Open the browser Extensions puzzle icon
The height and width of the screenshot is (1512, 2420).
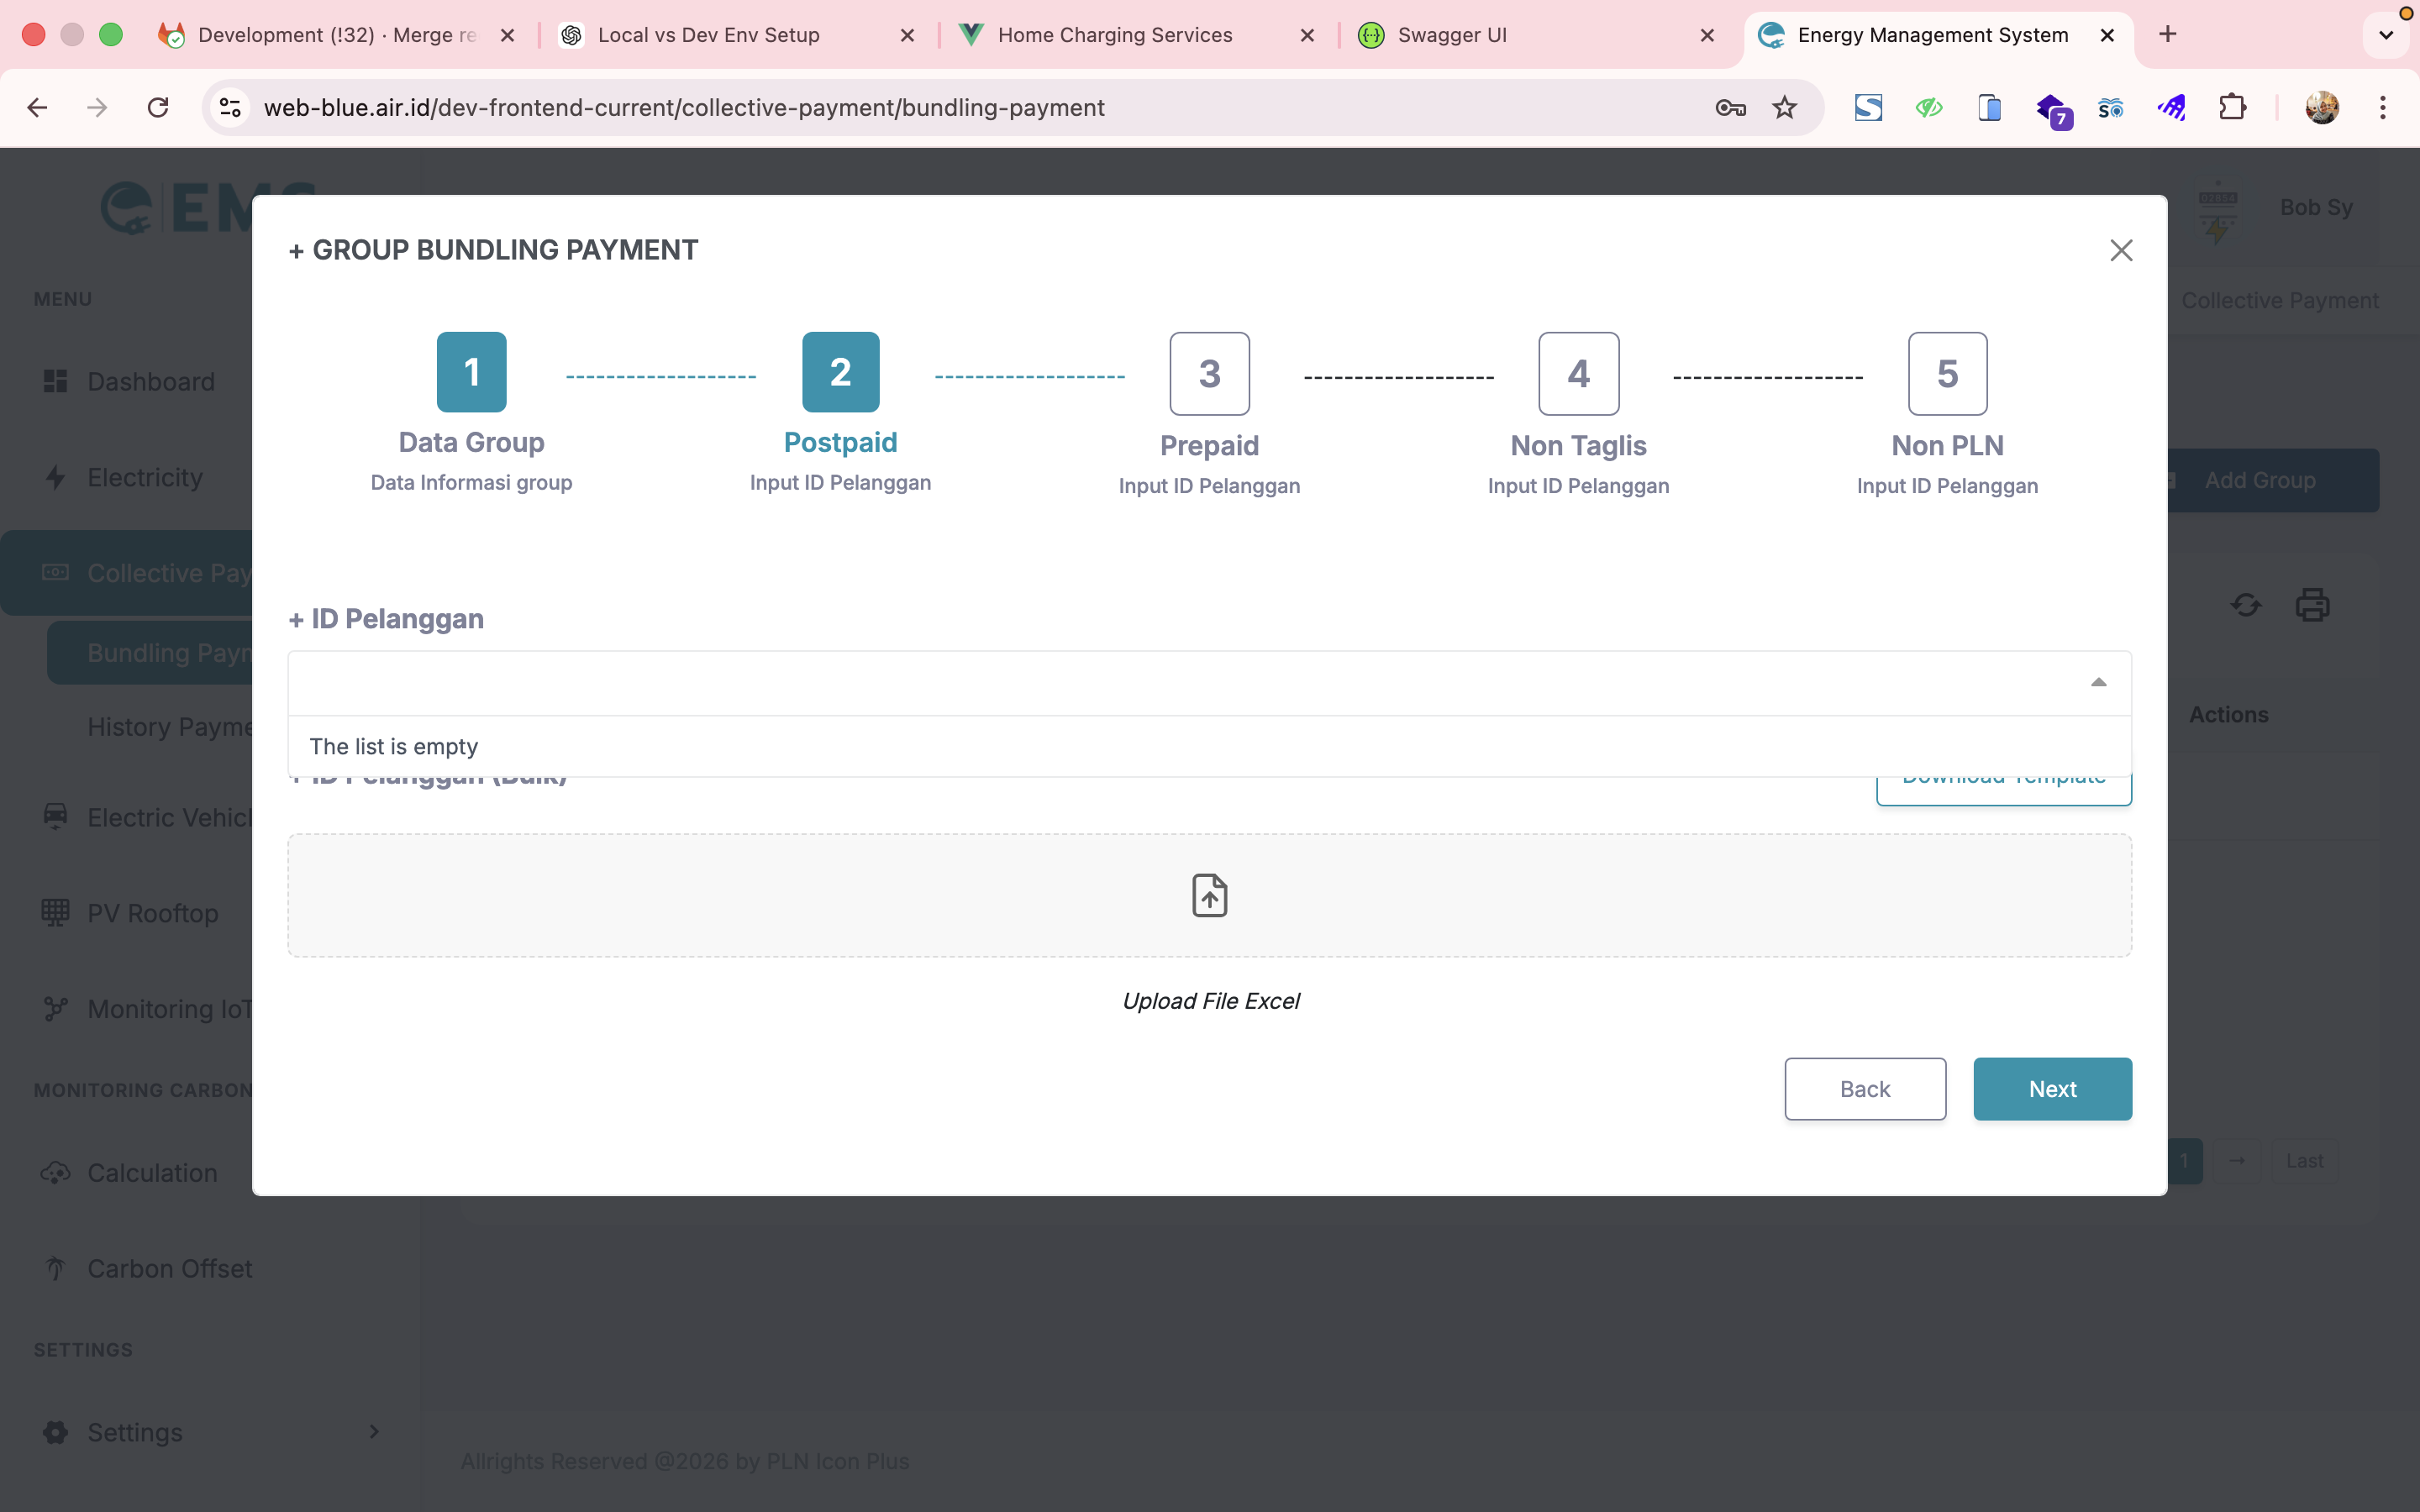tap(2232, 108)
